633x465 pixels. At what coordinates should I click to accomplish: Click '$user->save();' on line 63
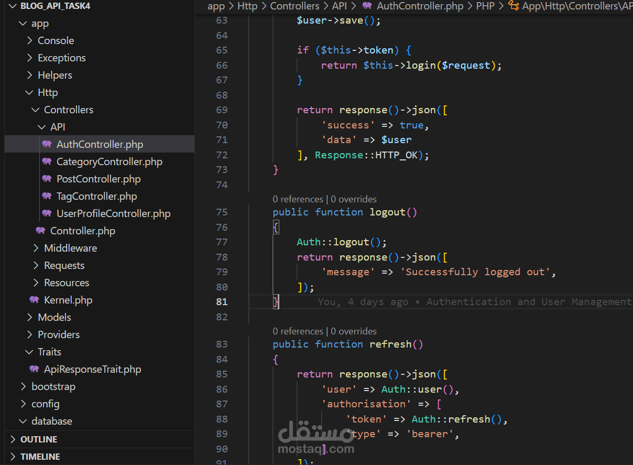pos(339,20)
